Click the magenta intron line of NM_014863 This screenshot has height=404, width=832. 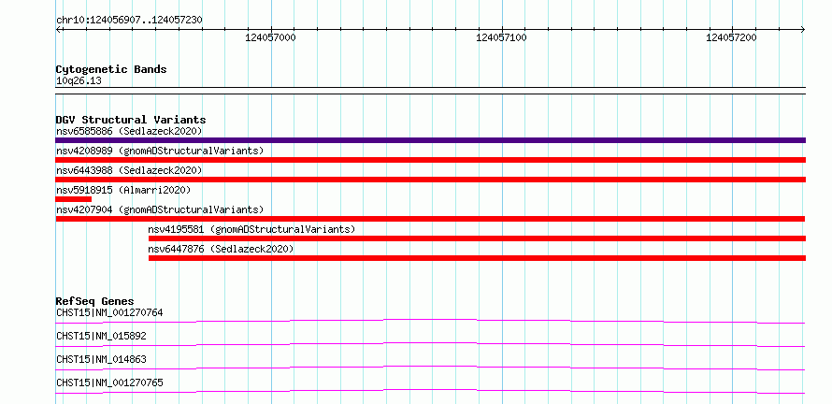pyautogui.click(x=430, y=367)
